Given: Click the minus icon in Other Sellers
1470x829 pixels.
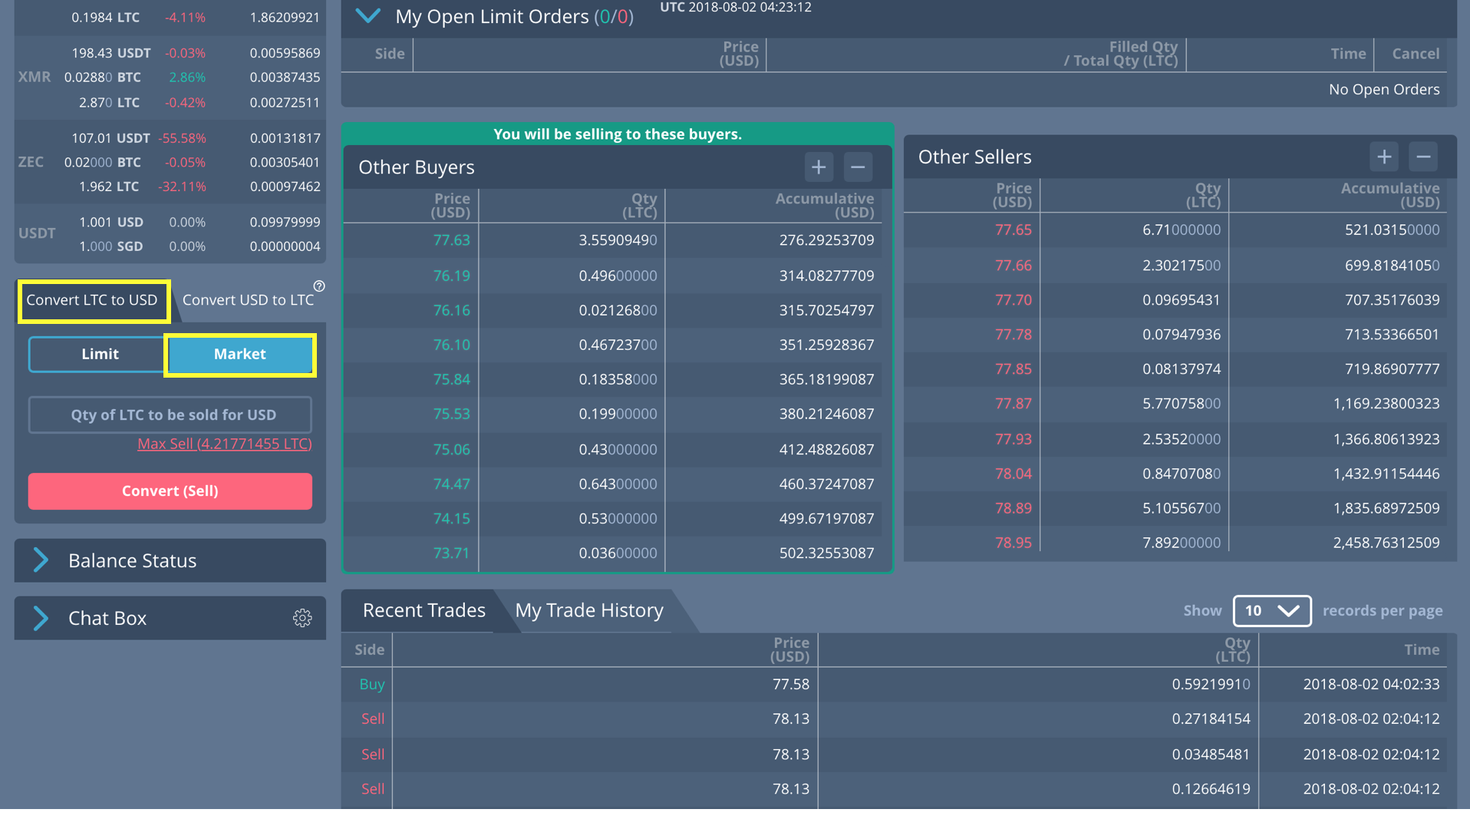Looking at the screenshot, I should click(1423, 157).
